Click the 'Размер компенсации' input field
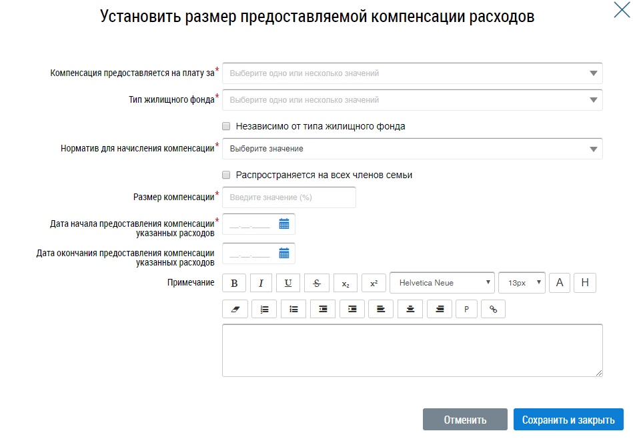 click(289, 197)
